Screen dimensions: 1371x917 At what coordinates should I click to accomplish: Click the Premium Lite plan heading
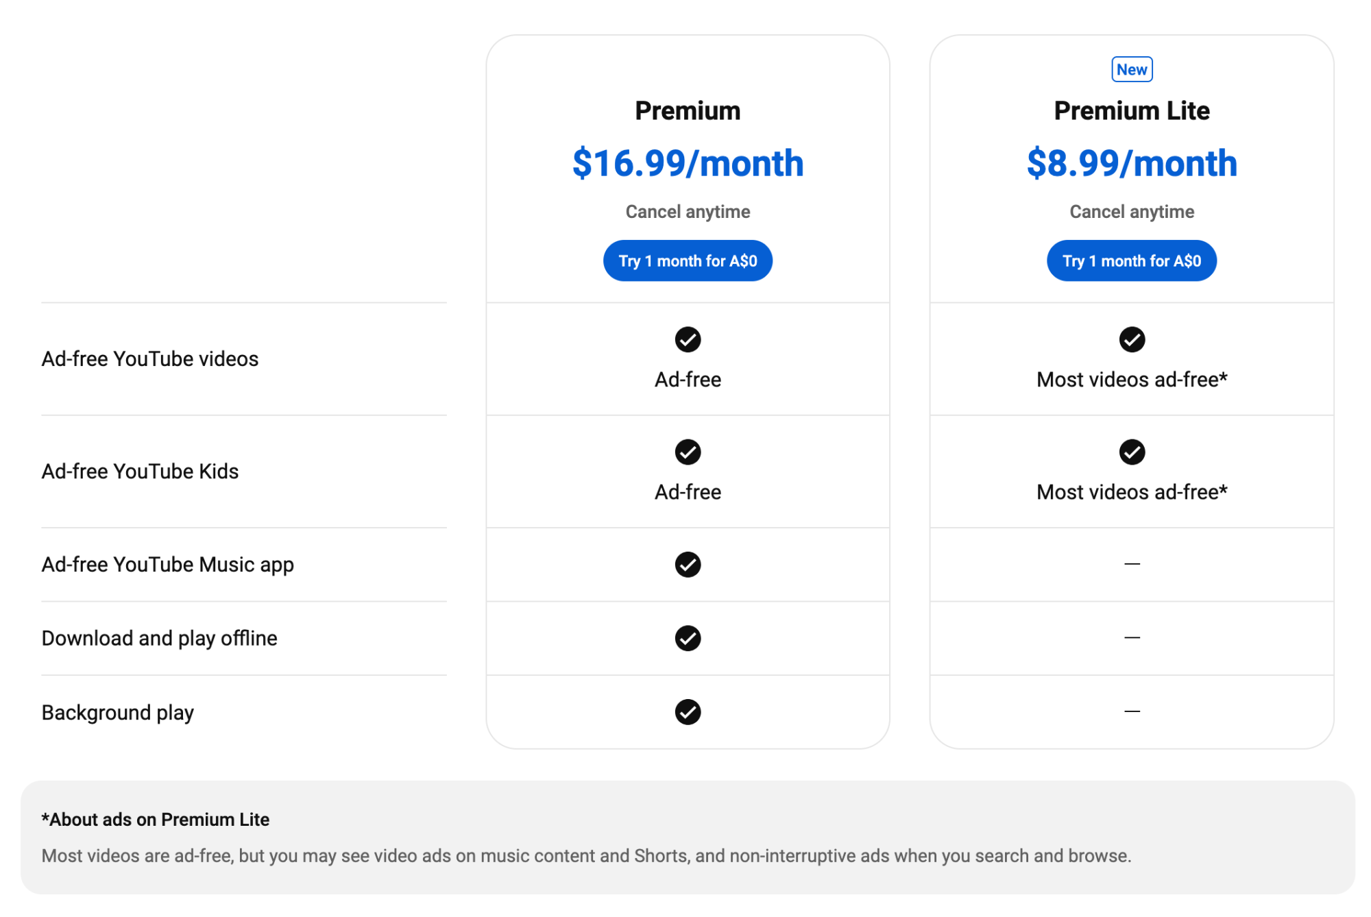[x=1132, y=111]
